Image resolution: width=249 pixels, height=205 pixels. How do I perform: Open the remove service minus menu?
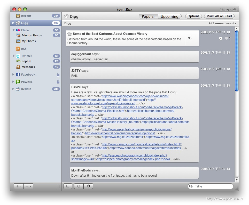point(28,186)
